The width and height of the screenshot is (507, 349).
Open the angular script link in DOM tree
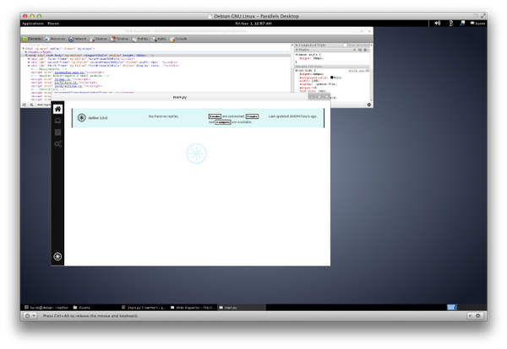tap(69, 72)
